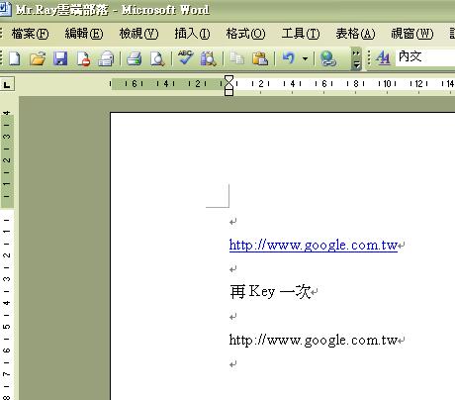455x400 pixels.
Task: Click the text 再 Key 一次
Action: point(270,292)
